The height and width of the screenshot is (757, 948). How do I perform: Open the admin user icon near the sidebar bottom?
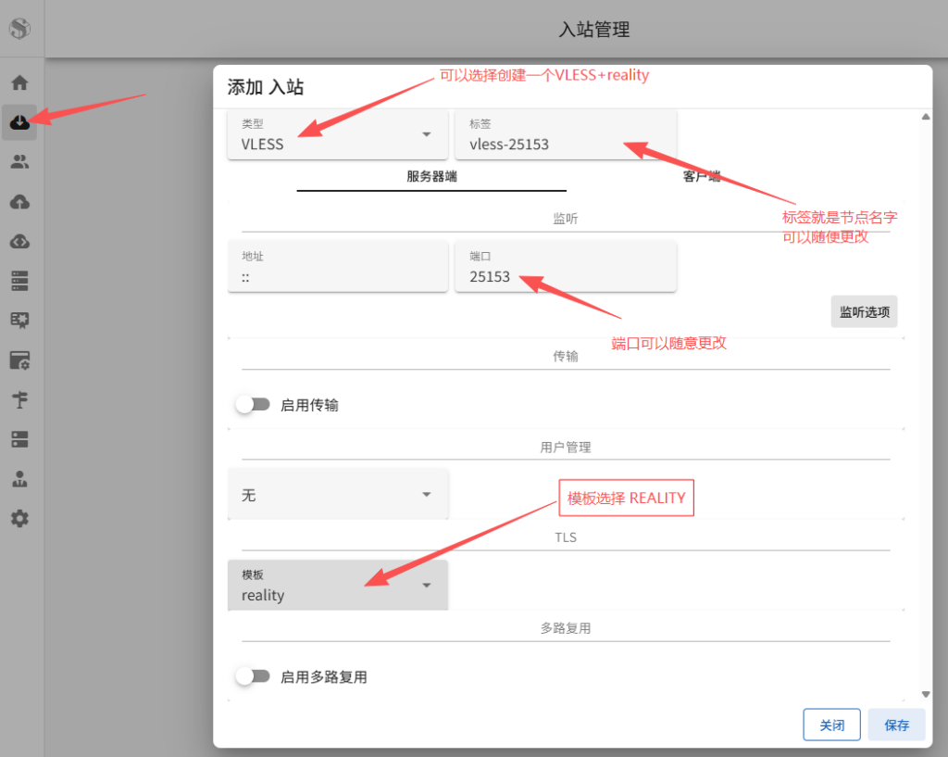click(x=20, y=478)
